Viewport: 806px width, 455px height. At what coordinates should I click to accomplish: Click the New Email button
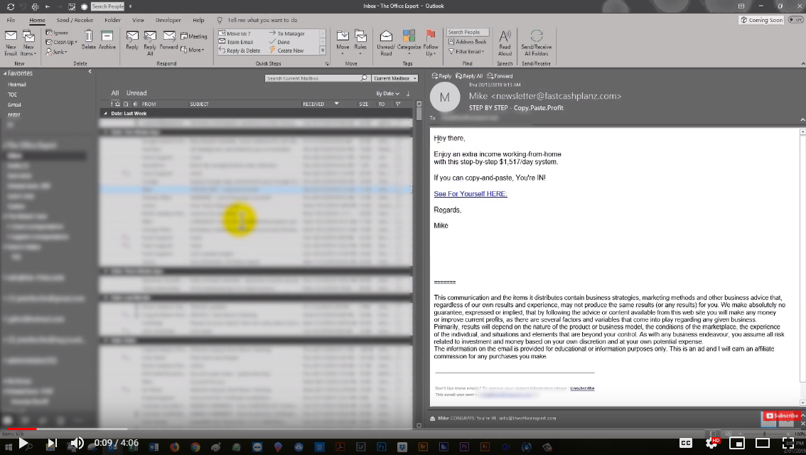[11, 43]
